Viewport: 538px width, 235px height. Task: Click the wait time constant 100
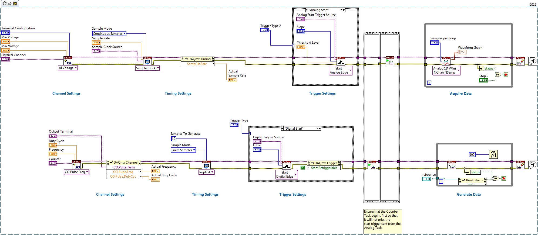(x=472, y=154)
